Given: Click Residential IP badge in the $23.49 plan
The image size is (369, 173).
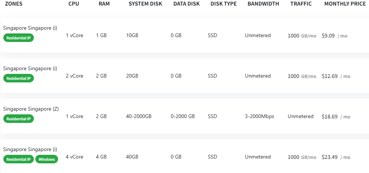Looking at the screenshot, I should (19, 159).
